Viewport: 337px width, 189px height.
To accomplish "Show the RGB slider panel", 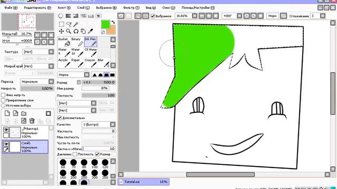I will [68, 16].
